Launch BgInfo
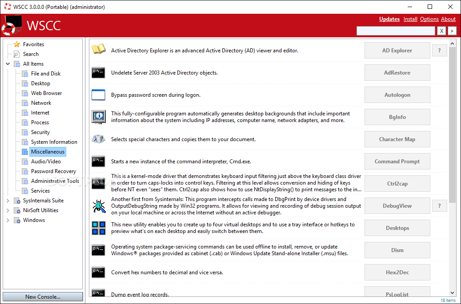This screenshot has width=461, height=304. point(397,117)
